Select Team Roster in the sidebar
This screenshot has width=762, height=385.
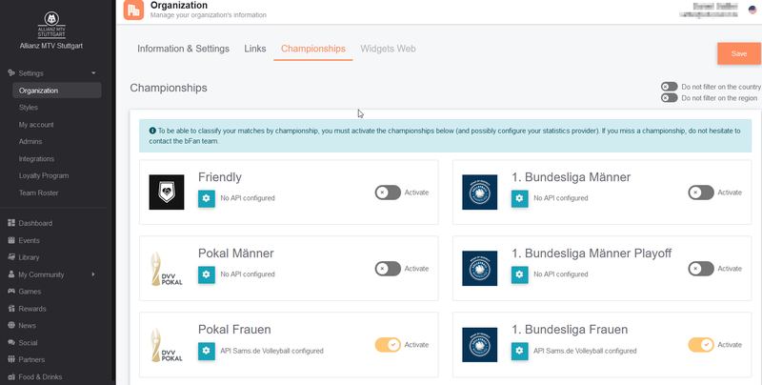click(39, 192)
